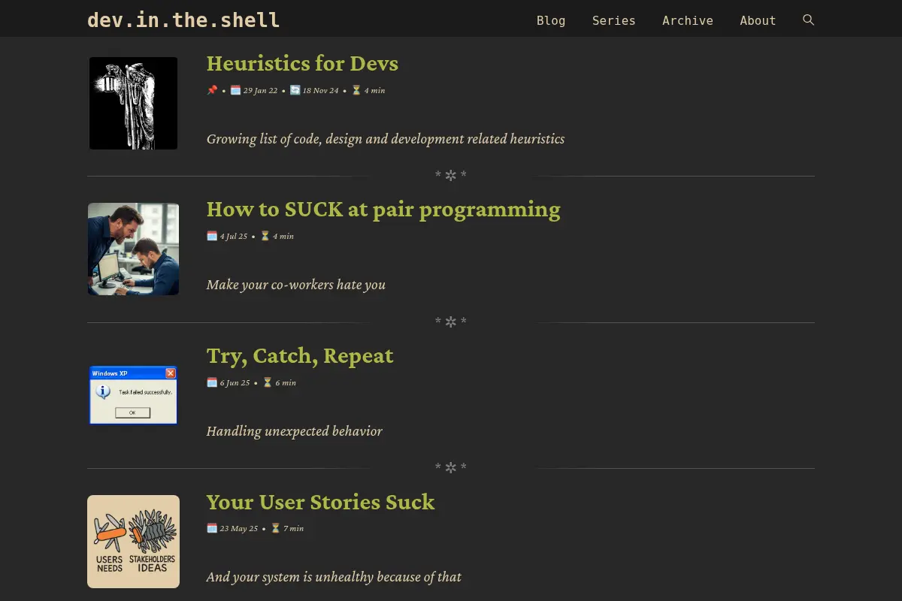The height and width of the screenshot is (601, 902).
Task: Click the hourglass icon under the pair programming title
Action: [265, 236]
